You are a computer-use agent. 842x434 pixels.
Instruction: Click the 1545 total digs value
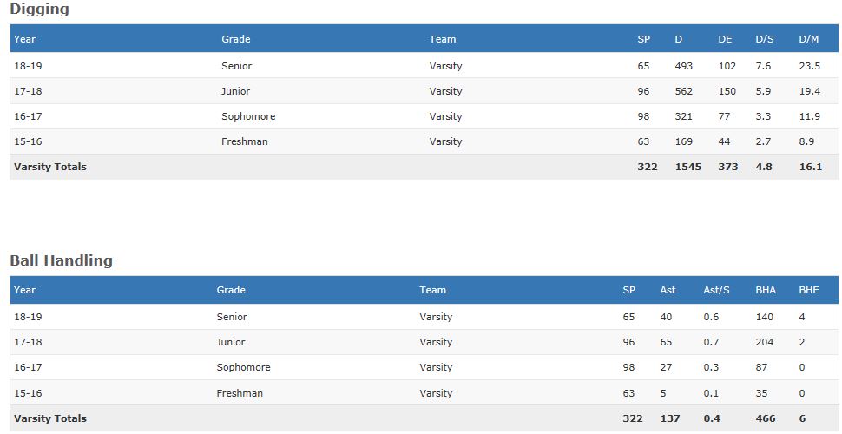pyautogui.click(x=687, y=167)
